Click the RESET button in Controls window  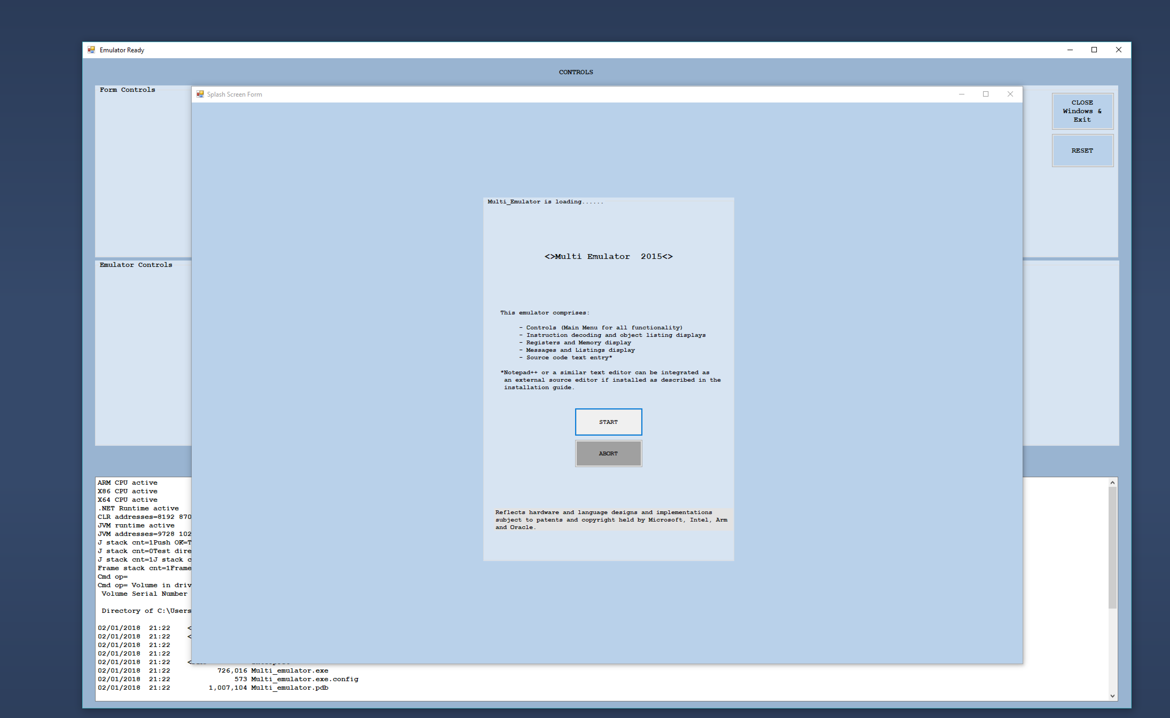click(x=1082, y=151)
